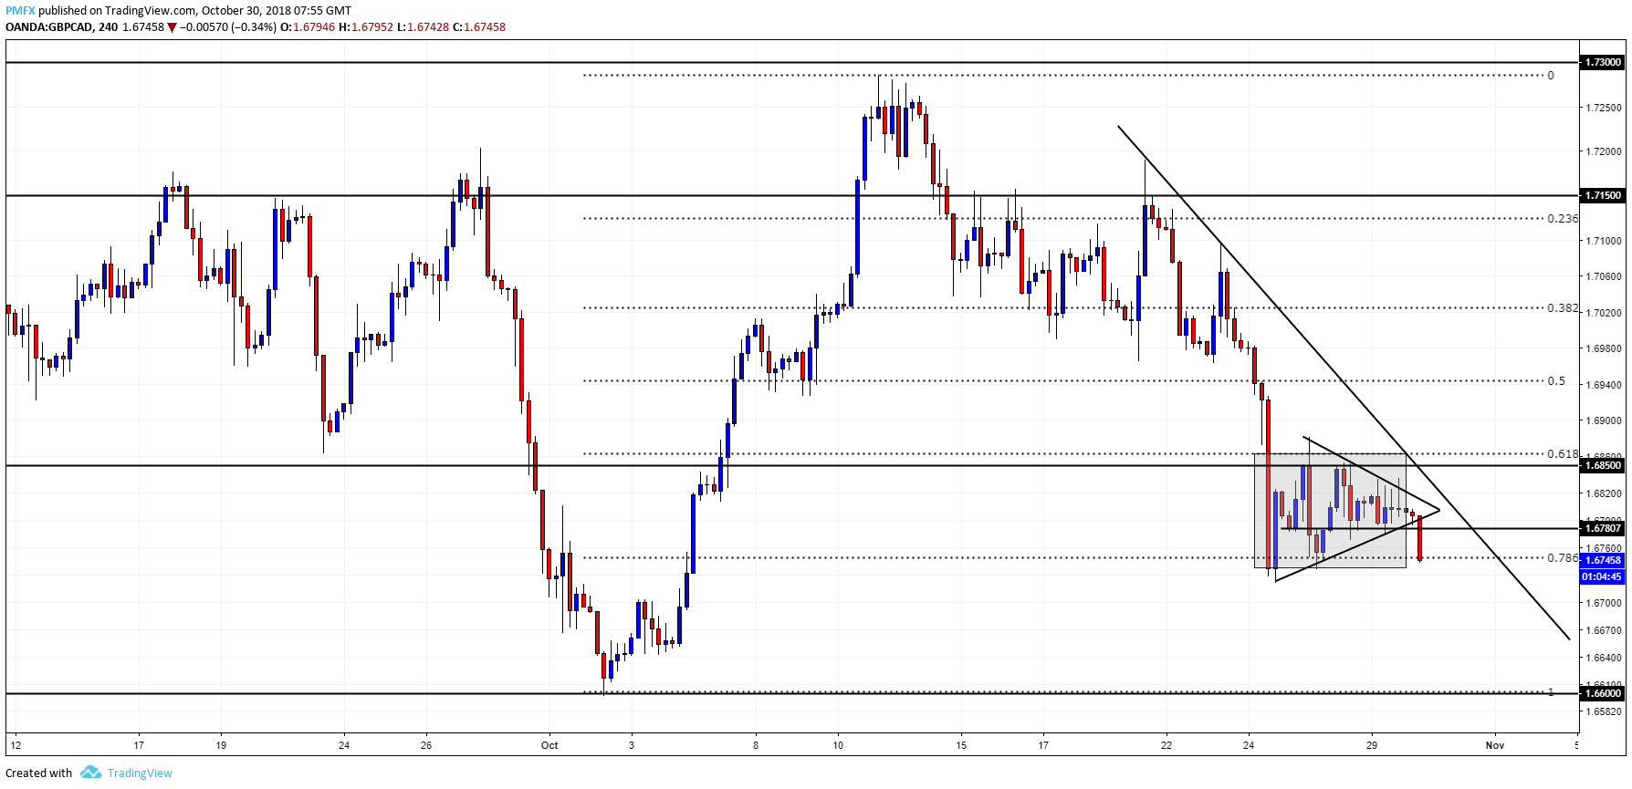Click the 8 date on time axis

(756, 745)
